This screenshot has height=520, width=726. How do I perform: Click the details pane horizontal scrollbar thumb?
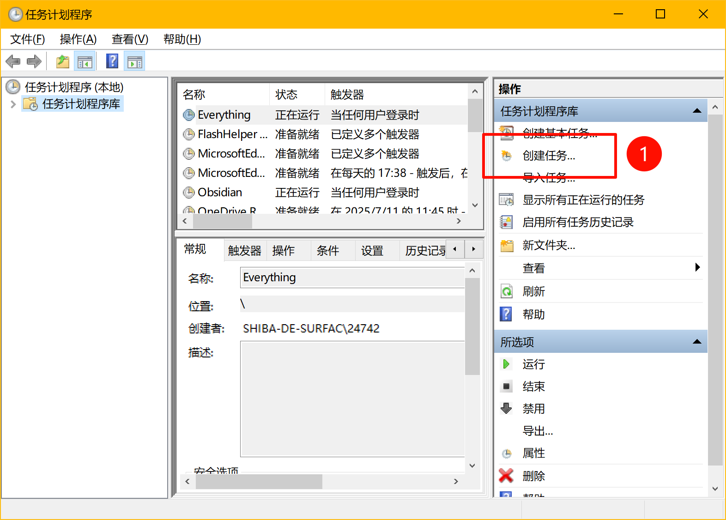pyautogui.click(x=259, y=481)
